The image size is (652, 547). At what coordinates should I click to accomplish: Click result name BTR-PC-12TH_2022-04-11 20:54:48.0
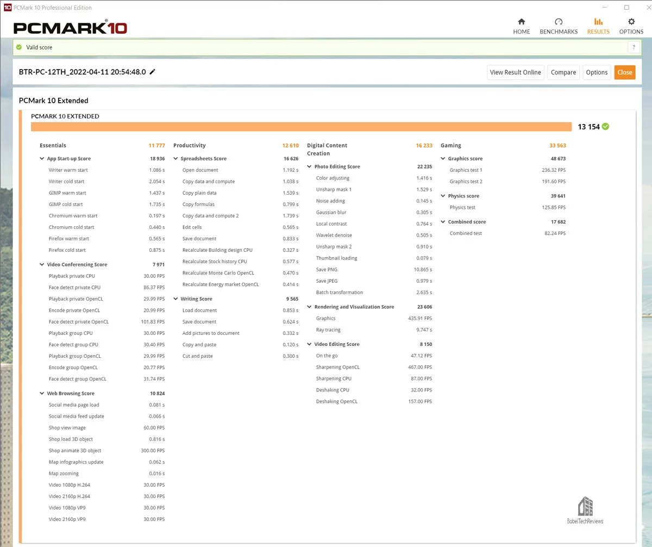tap(83, 72)
